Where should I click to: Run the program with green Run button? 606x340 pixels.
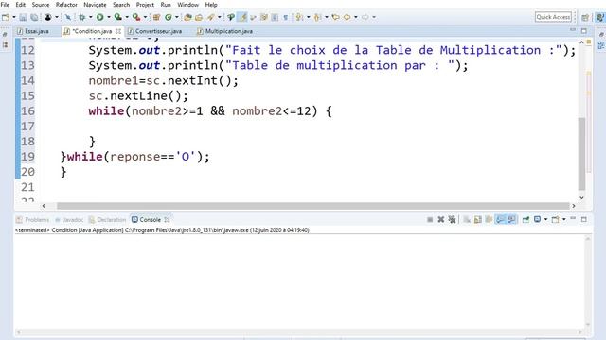click(100, 17)
